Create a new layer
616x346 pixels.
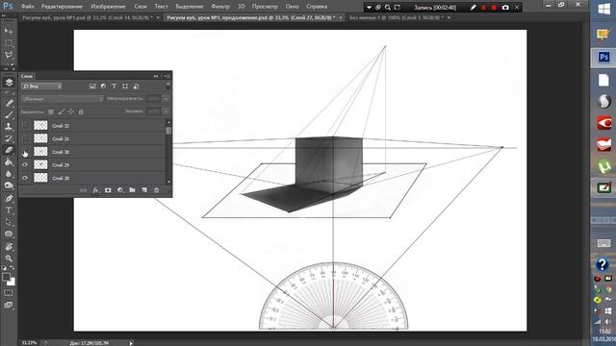(144, 190)
